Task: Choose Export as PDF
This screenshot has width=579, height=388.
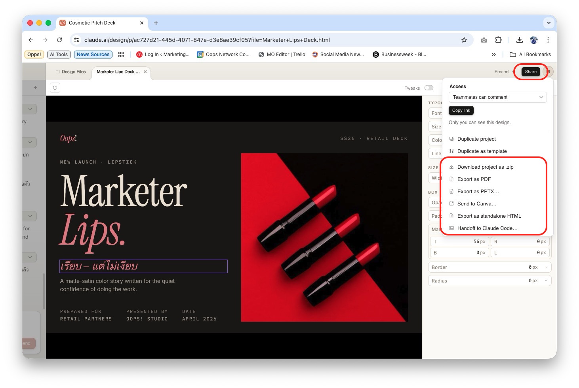Action: point(474,179)
